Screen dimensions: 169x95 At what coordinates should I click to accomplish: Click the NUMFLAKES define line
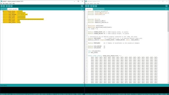pyautogui.click(x=114, y=43)
